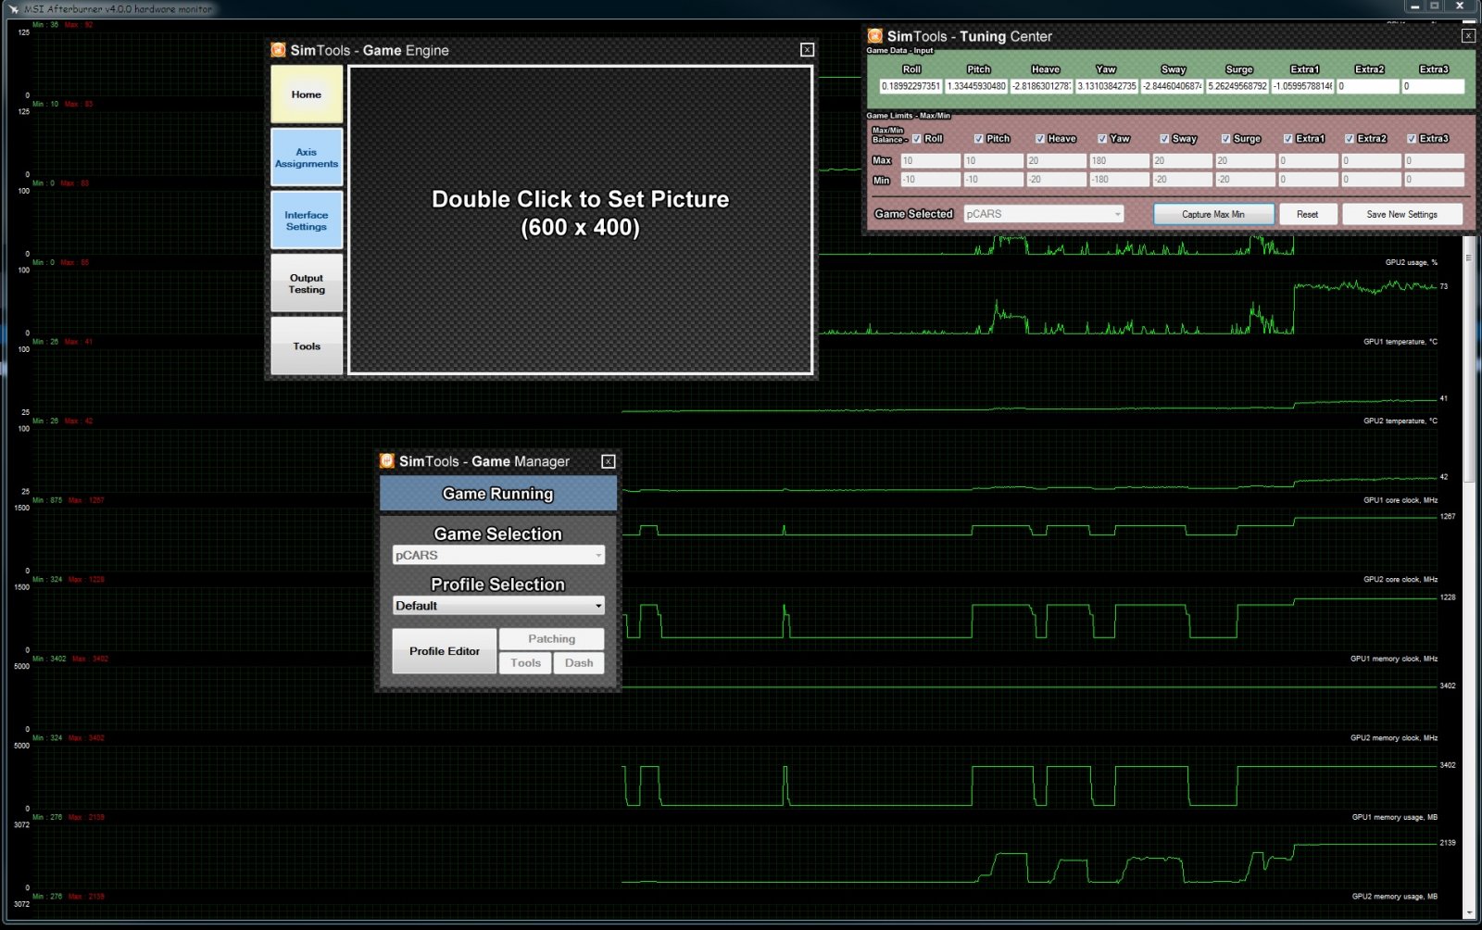The height and width of the screenshot is (930, 1482).
Task: Click the 'GPU1 temperature, °C' graph label
Action: (1400, 342)
